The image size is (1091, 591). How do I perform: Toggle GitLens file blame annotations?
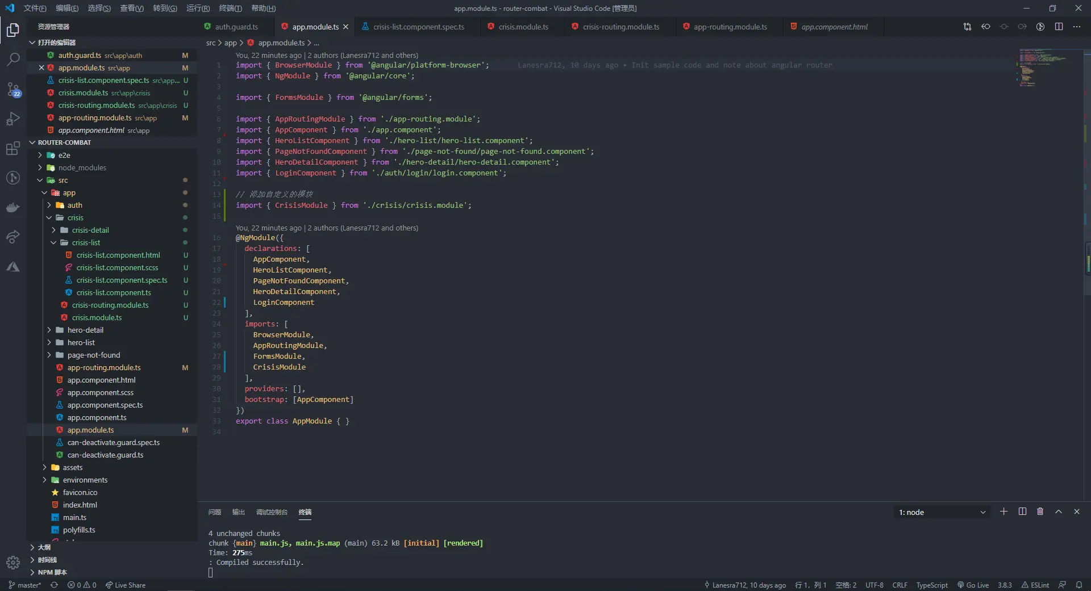1040,27
